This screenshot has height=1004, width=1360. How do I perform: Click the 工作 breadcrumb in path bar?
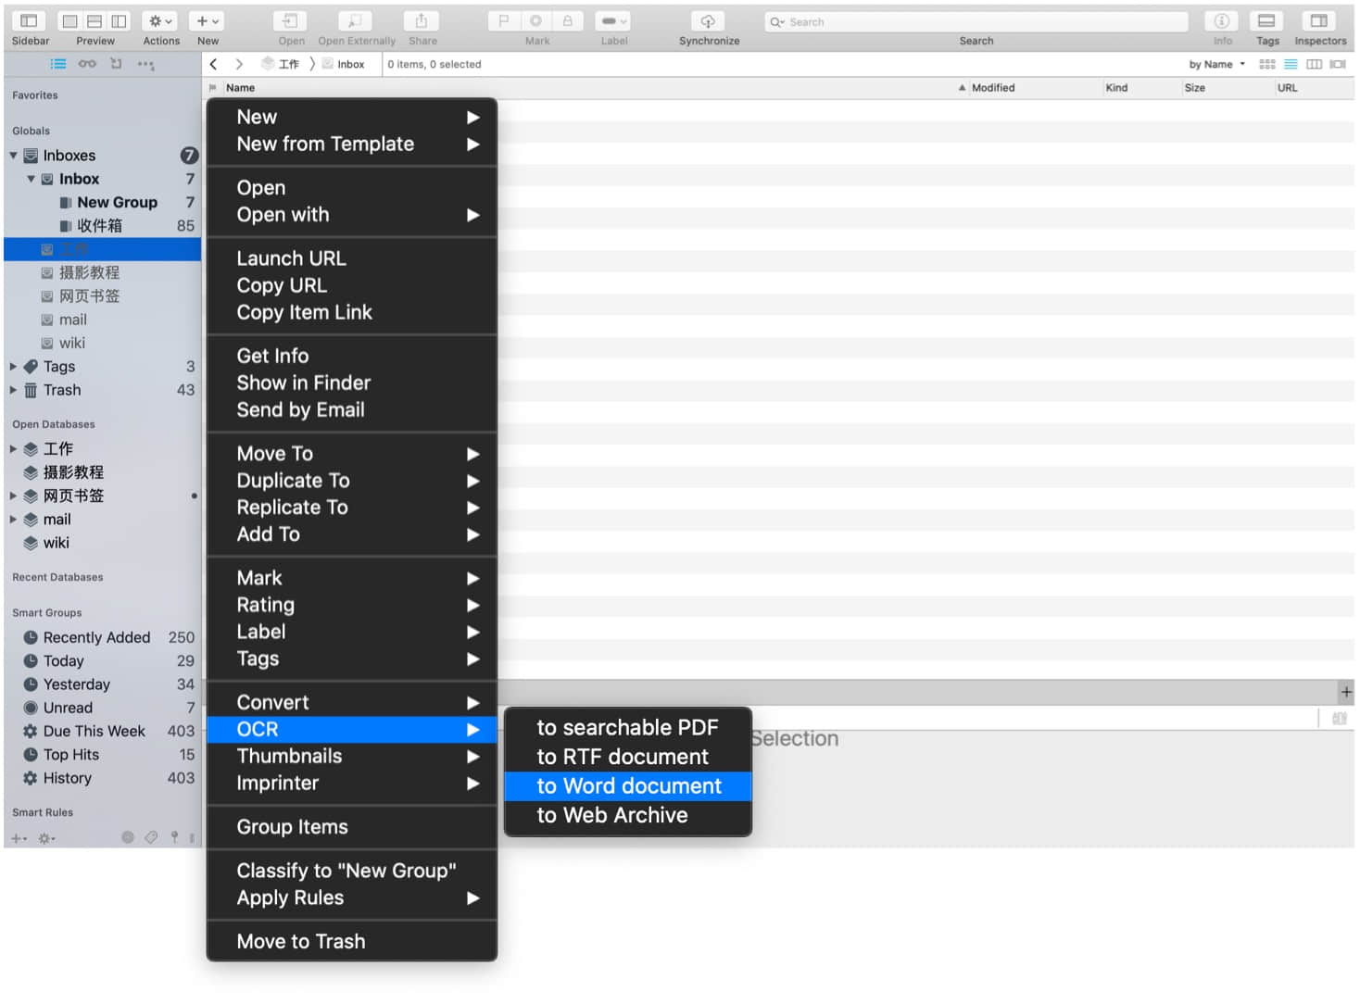[x=281, y=64]
